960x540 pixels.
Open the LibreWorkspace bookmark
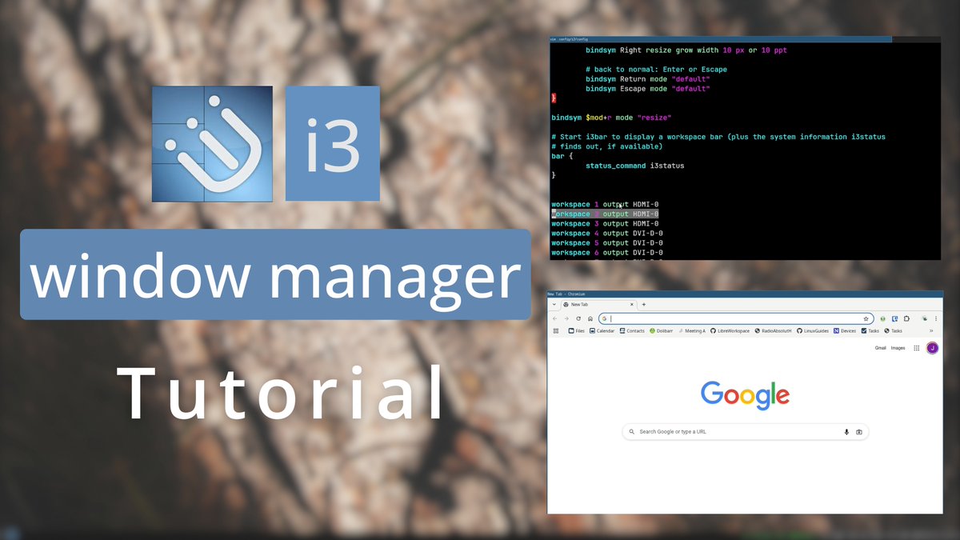tap(730, 330)
